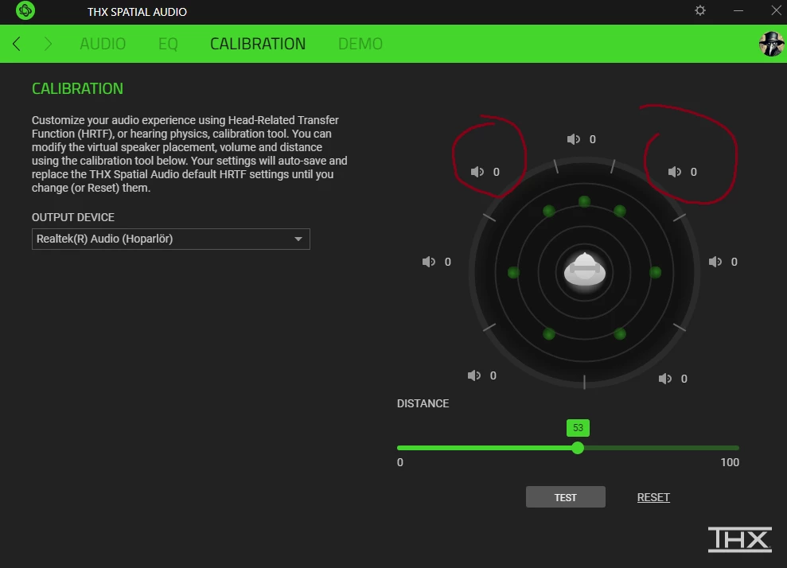The width and height of the screenshot is (787, 568).
Task: Open the DEMO tab
Action: point(360,44)
